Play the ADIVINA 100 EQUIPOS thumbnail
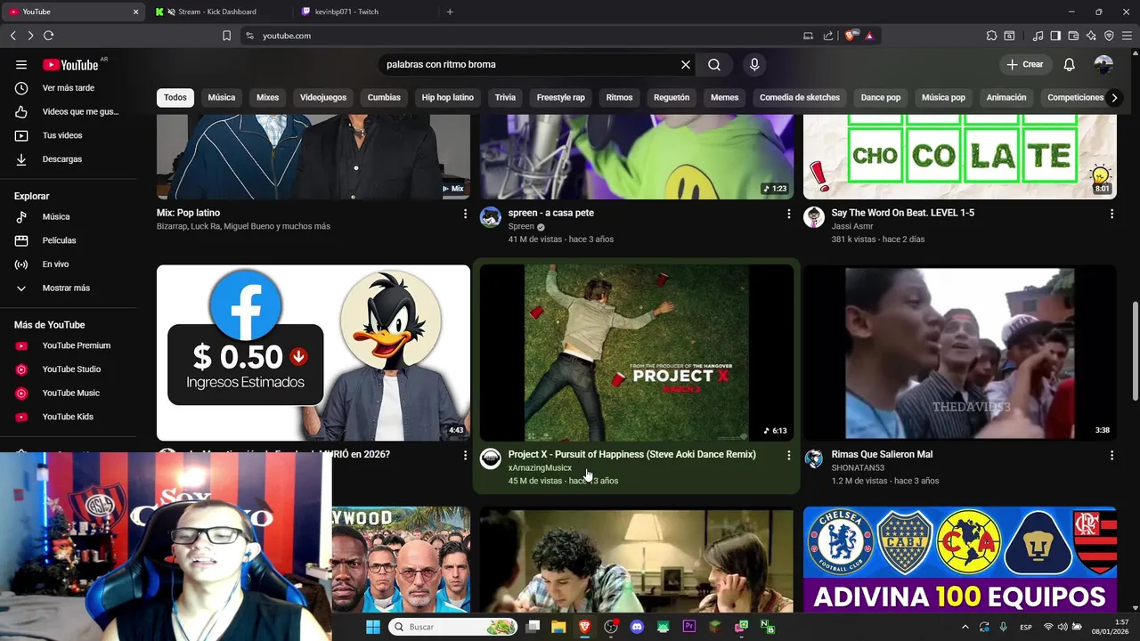Viewport: 1140px width, 641px height. click(960, 559)
